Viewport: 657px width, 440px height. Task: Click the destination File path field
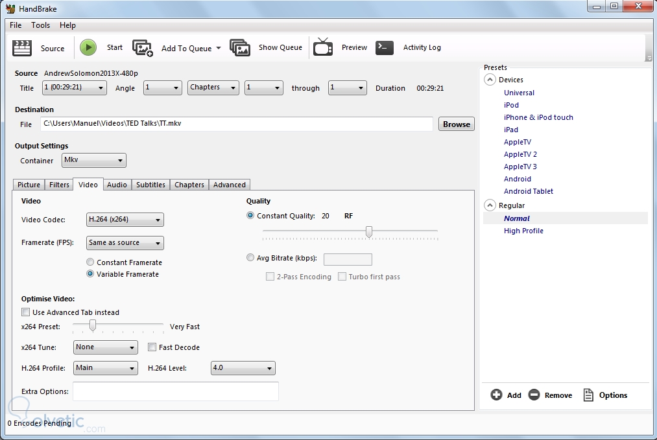(x=237, y=124)
